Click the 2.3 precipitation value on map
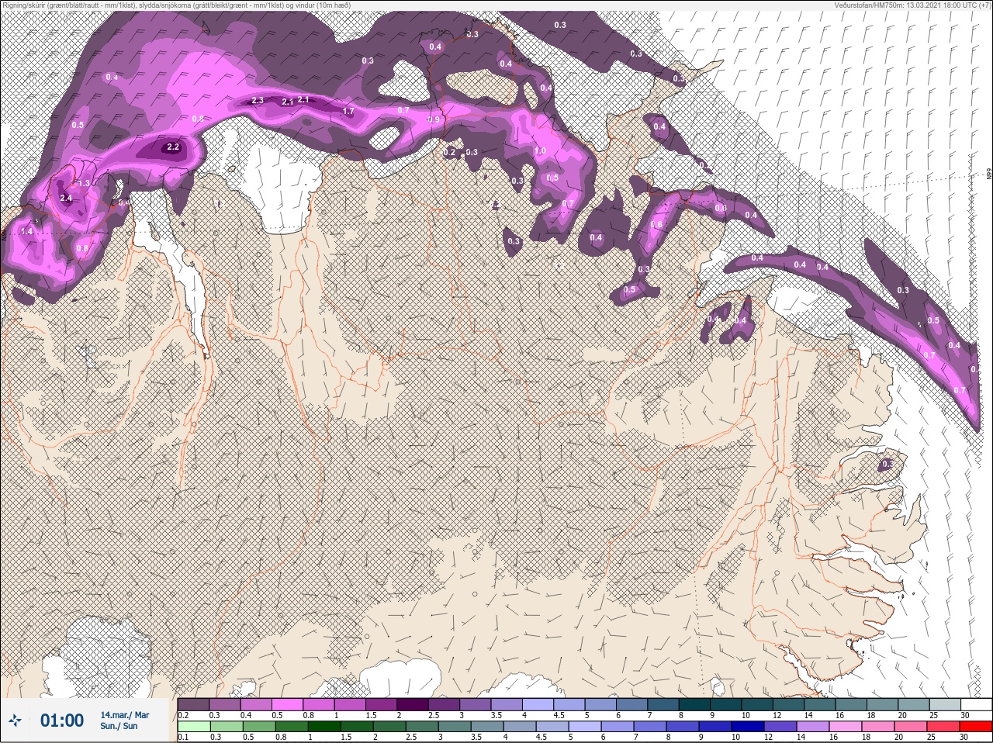The height and width of the screenshot is (743, 993). 258,101
